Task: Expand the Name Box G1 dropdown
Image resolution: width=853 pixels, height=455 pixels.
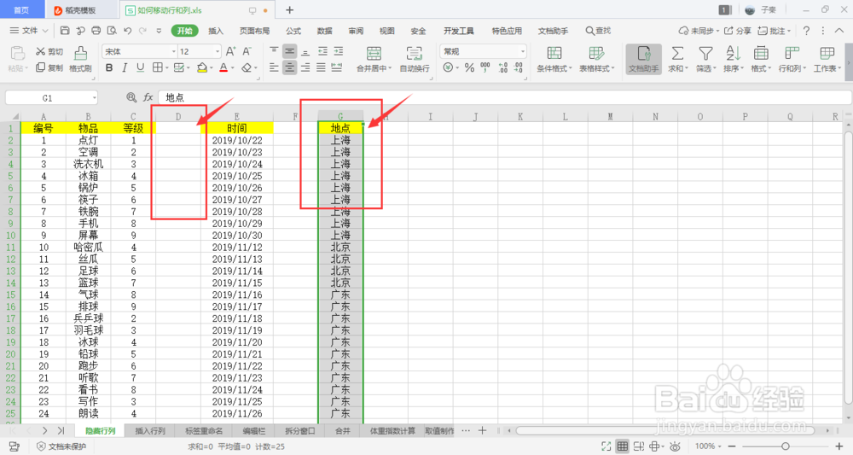Action: [x=94, y=97]
